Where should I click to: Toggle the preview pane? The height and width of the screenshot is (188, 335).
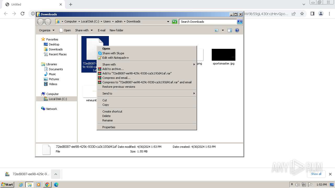(x=230, y=30)
